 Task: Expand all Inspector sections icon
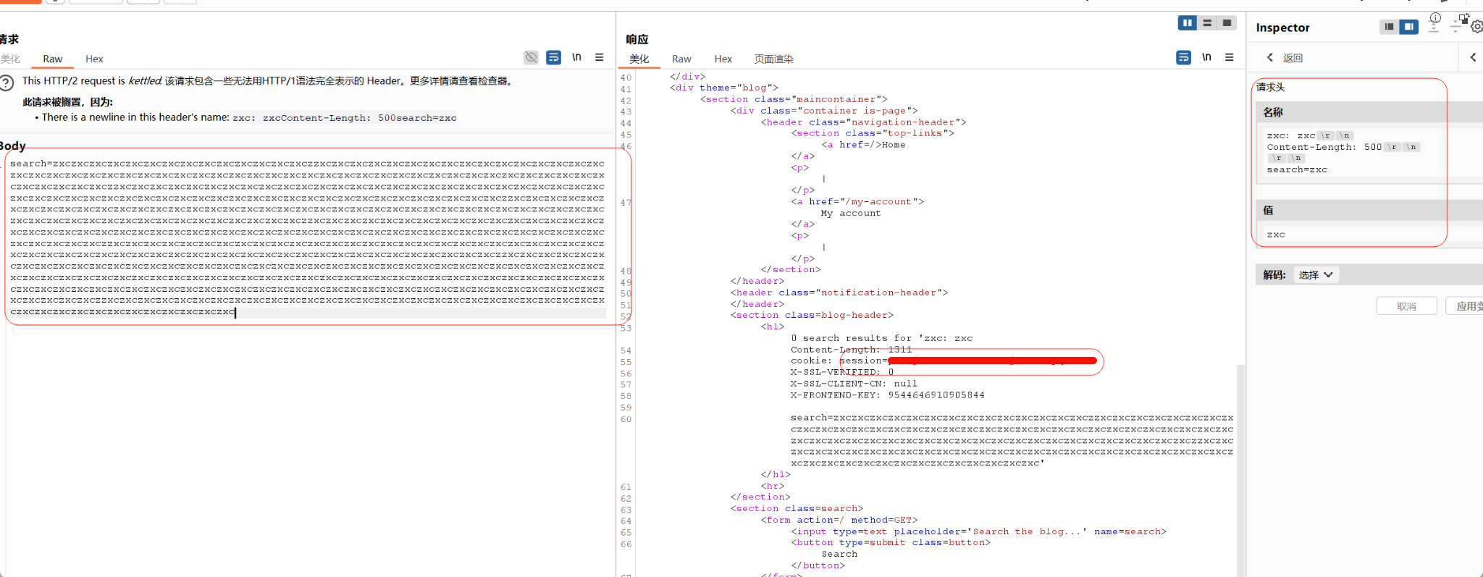[x=1434, y=28]
